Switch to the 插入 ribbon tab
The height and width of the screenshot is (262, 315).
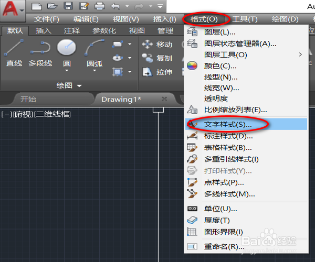pyautogui.click(x=44, y=31)
